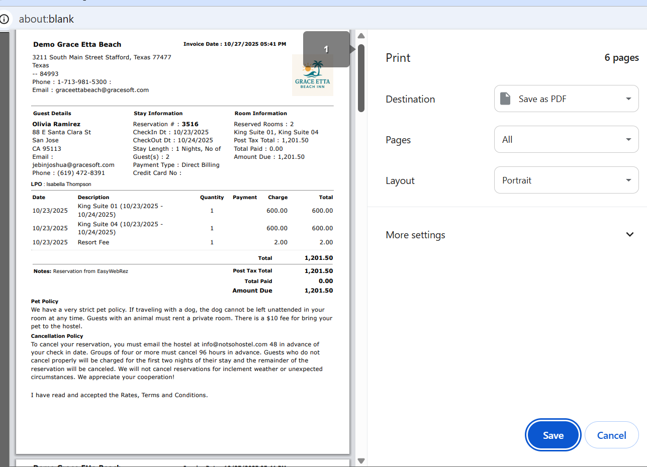Click the "Reservation # : 3516" text
This screenshot has width=647, height=467.
[166, 124]
